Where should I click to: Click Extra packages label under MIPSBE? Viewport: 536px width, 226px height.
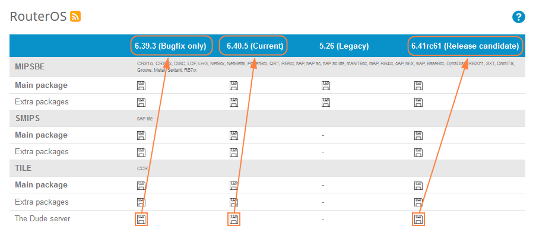click(x=42, y=102)
